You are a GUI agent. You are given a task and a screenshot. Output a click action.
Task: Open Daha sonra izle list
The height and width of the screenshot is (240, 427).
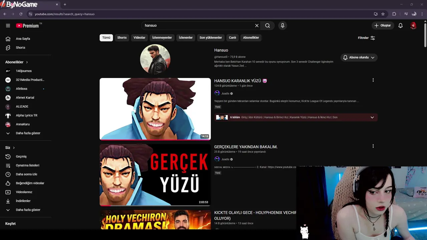coord(26,174)
